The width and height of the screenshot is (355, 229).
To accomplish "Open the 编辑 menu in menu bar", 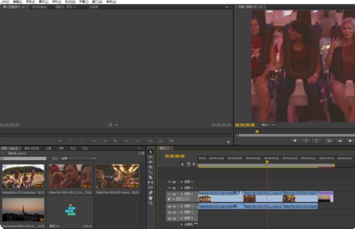I will coord(16,2).
